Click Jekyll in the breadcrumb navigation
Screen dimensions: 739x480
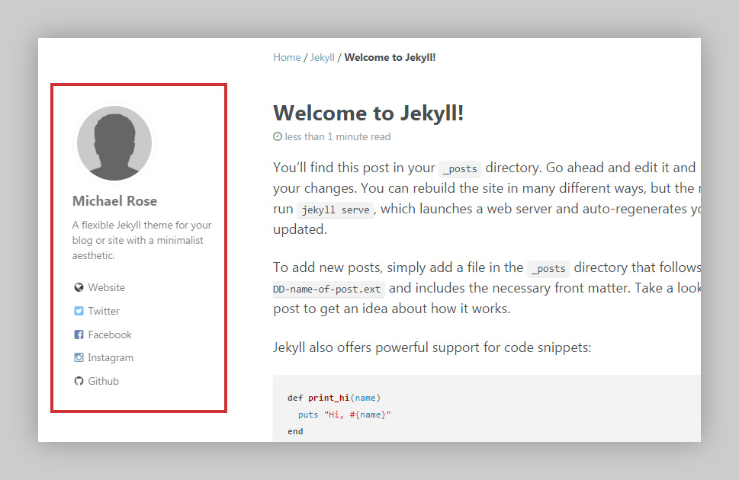pos(322,57)
